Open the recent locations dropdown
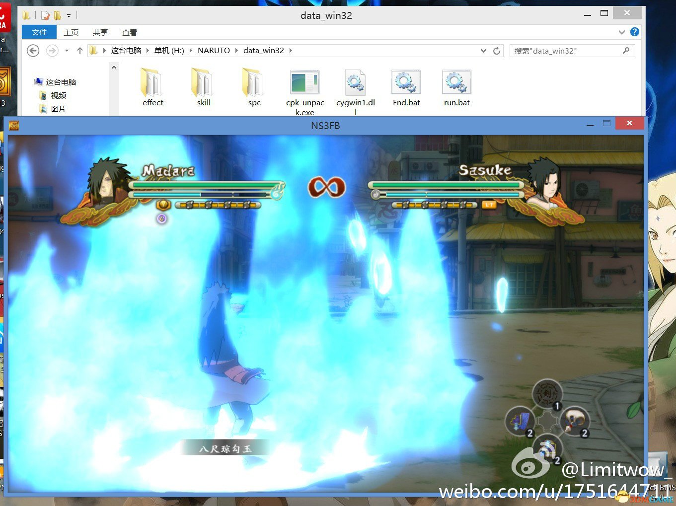The width and height of the screenshot is (676, 506). pyautogui.click(x=67, y=51)
